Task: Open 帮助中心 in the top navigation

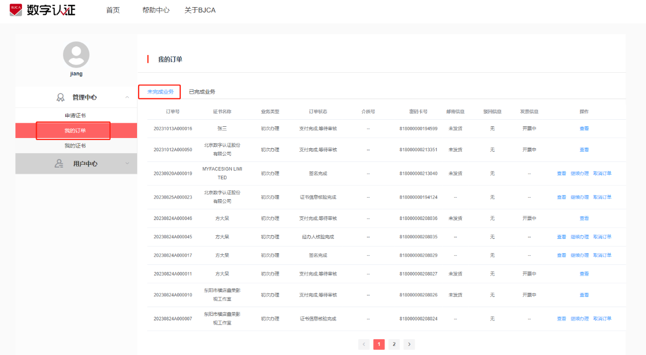Action: [156, 10]
